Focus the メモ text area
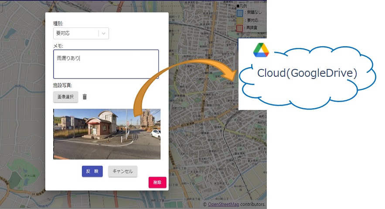The height and width of the screenshot is (209, 385). [106, 64]
